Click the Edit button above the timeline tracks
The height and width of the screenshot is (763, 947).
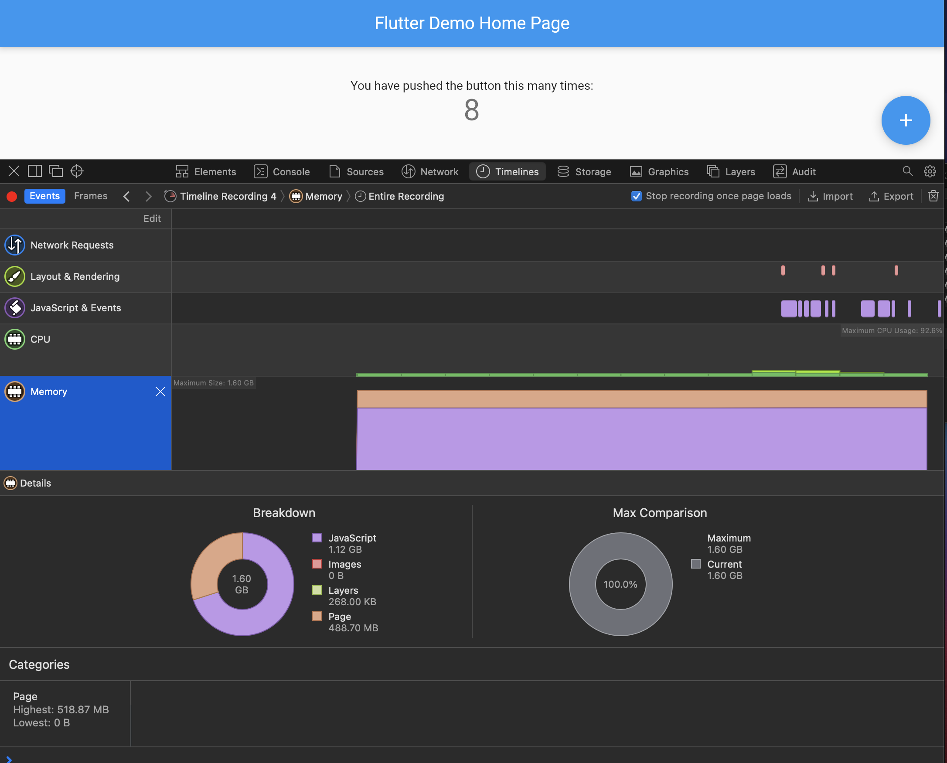point(152,218)
